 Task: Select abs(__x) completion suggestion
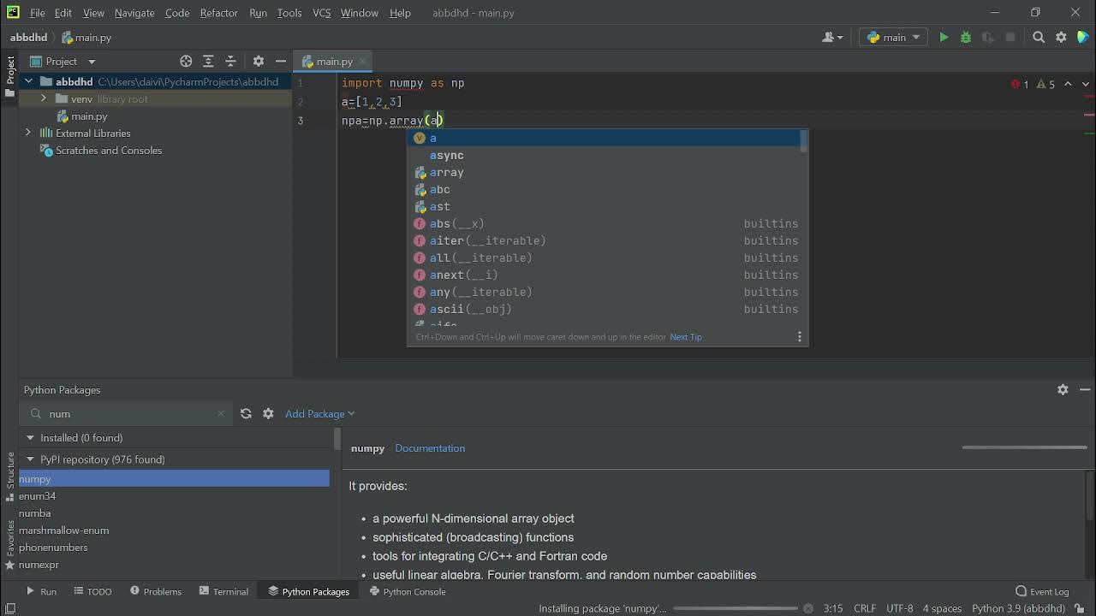coord(606,223)
